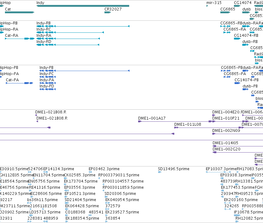263x223 pixels.
Task: Click the EP03462.3prime EST label
Action: [104, 169]
